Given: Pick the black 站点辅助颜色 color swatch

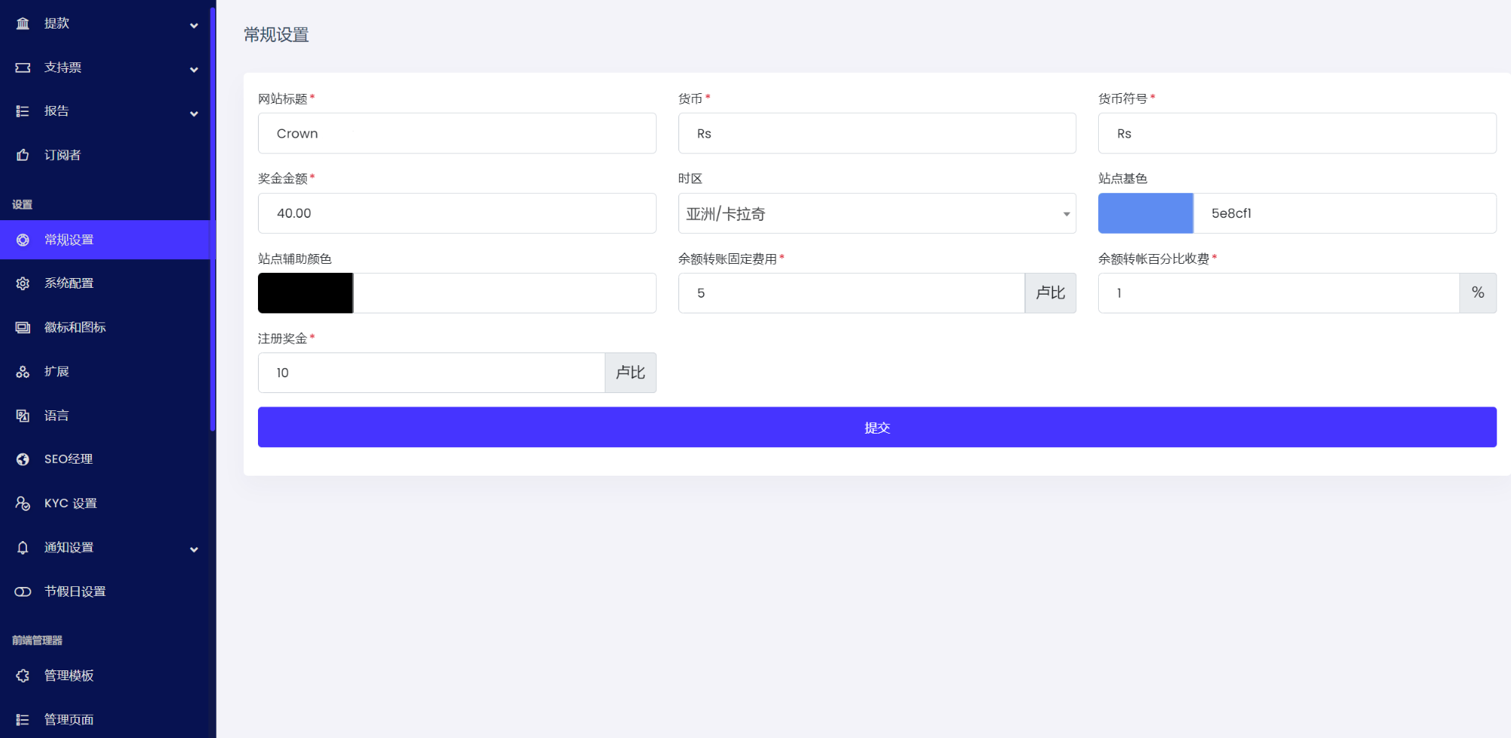Looking at the screenshot, I should point(305,293).
